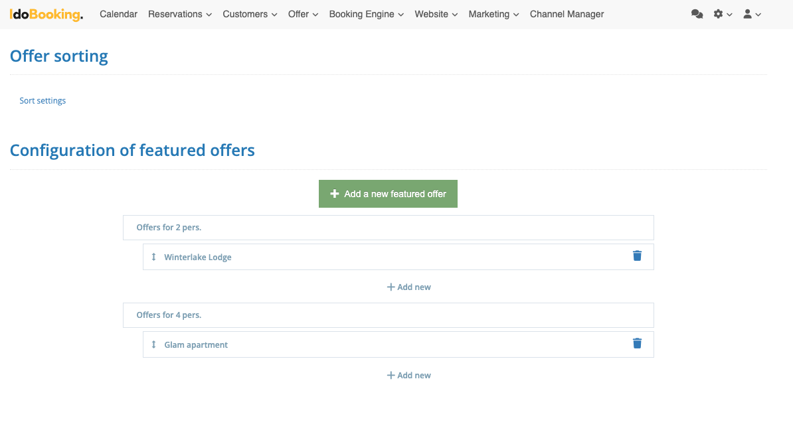Open the Website dropdown menu
The height and width of the screenshot is (442, 793).
[x=436, y=14]
